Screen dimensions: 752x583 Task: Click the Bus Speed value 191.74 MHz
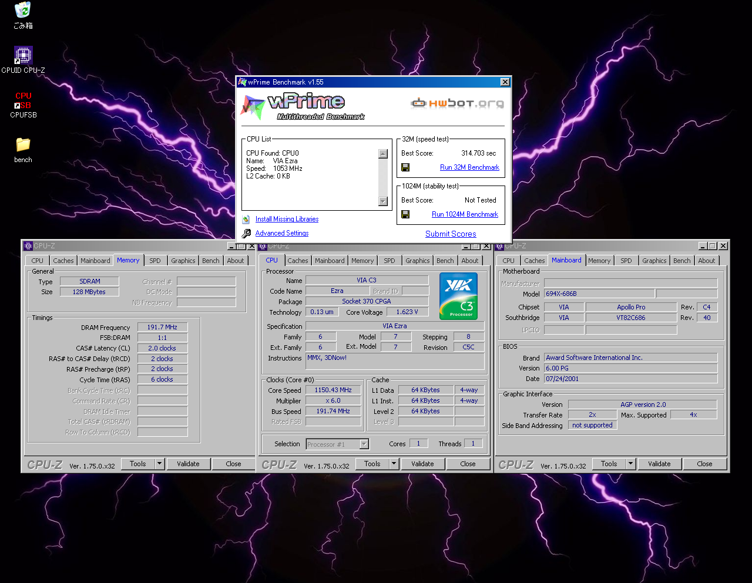coord(333,411)
